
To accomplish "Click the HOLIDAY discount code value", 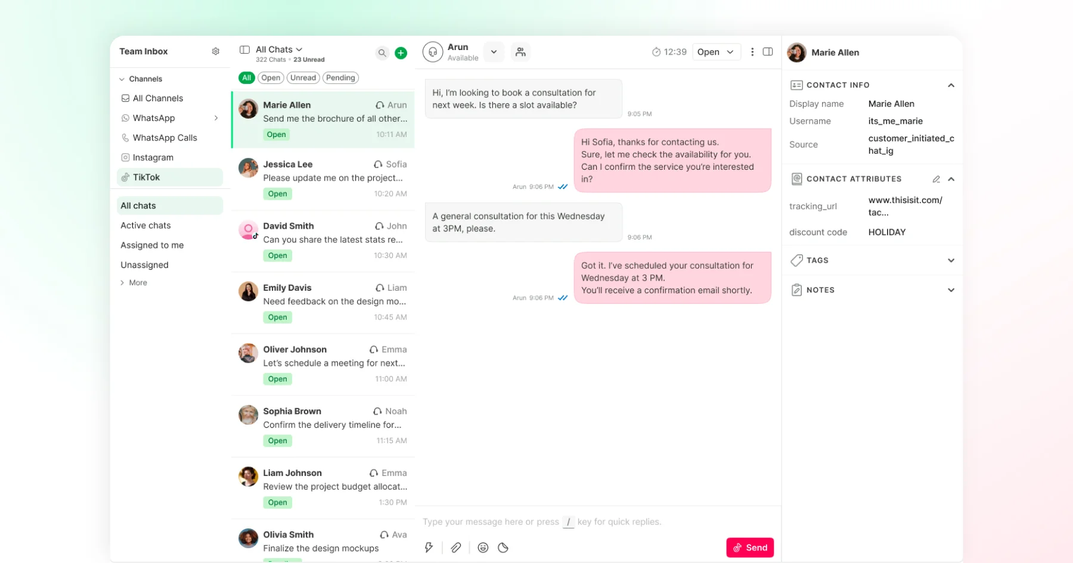I will [x=887, y=232].
